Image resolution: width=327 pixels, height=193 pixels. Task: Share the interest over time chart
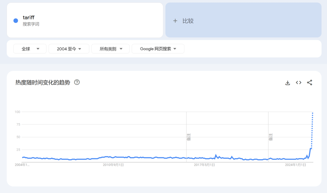309,82
